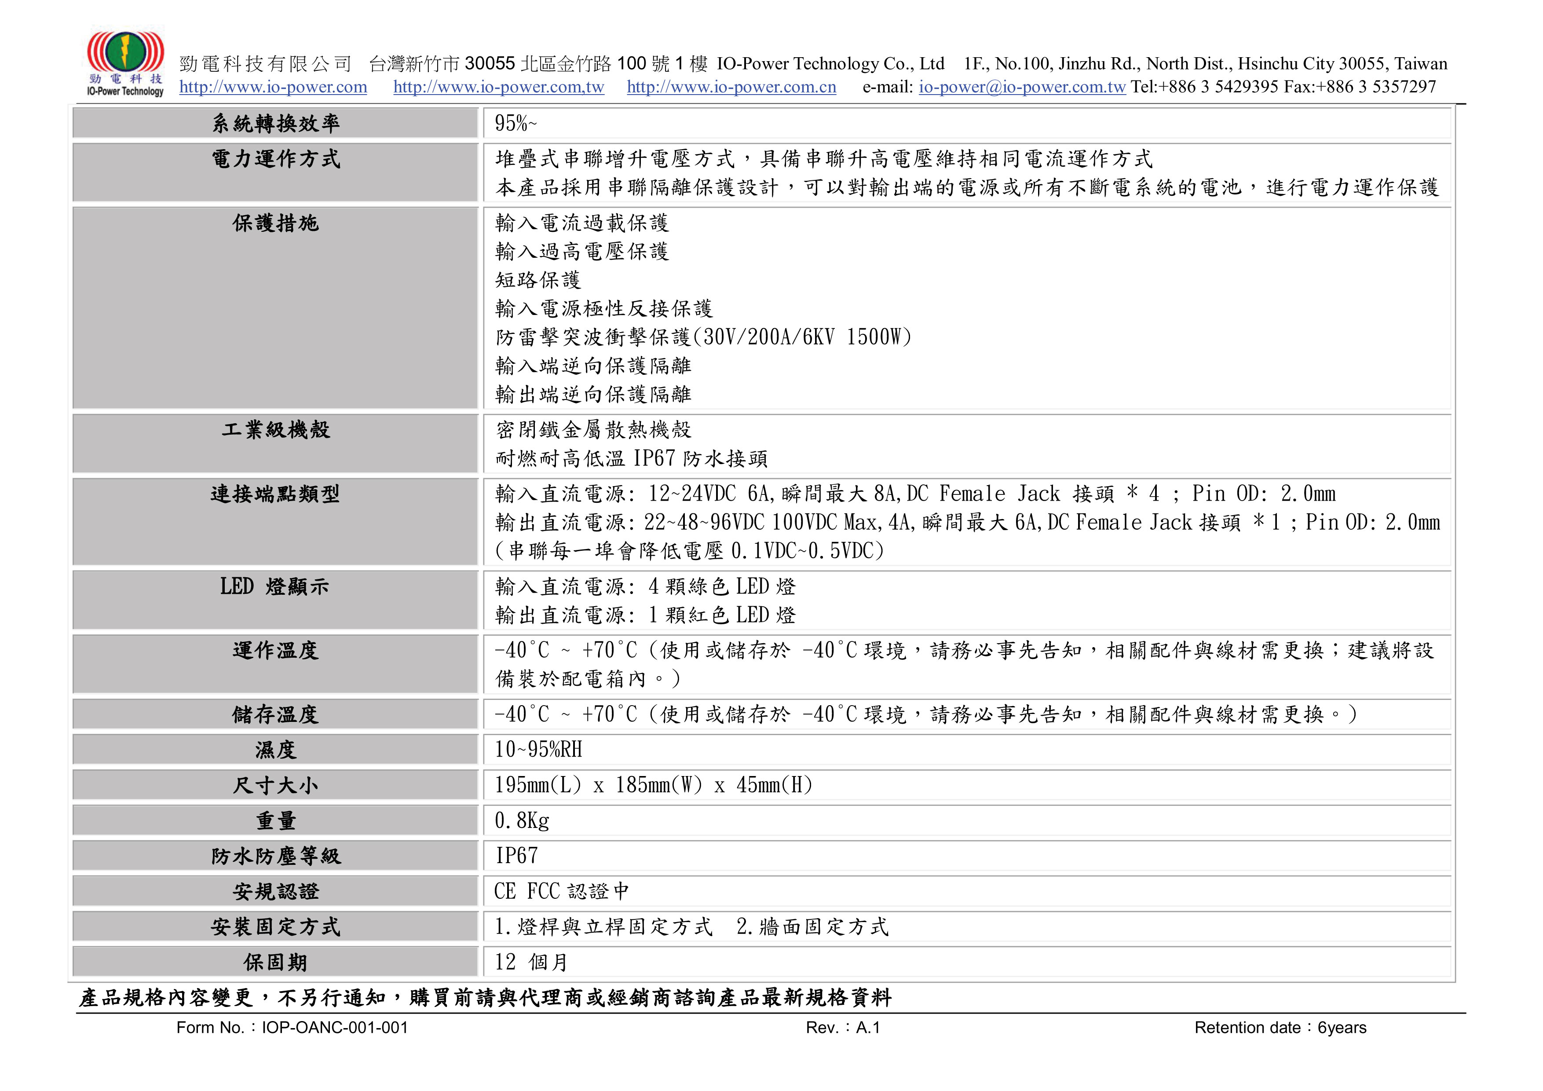Click the Retention date: 6years footer
The height and width of the screenshot is (1091, 1543).
[1280, 1028]
